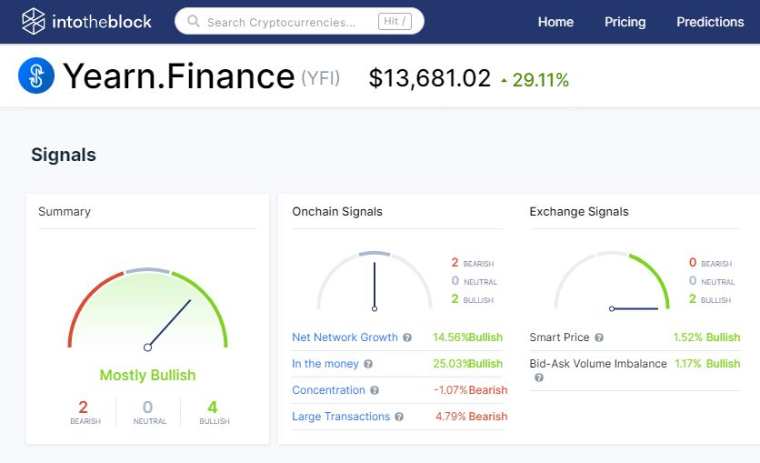Click the Signals section heading
The width and height of the screenshot is (760, 463).
coord(64,155)
